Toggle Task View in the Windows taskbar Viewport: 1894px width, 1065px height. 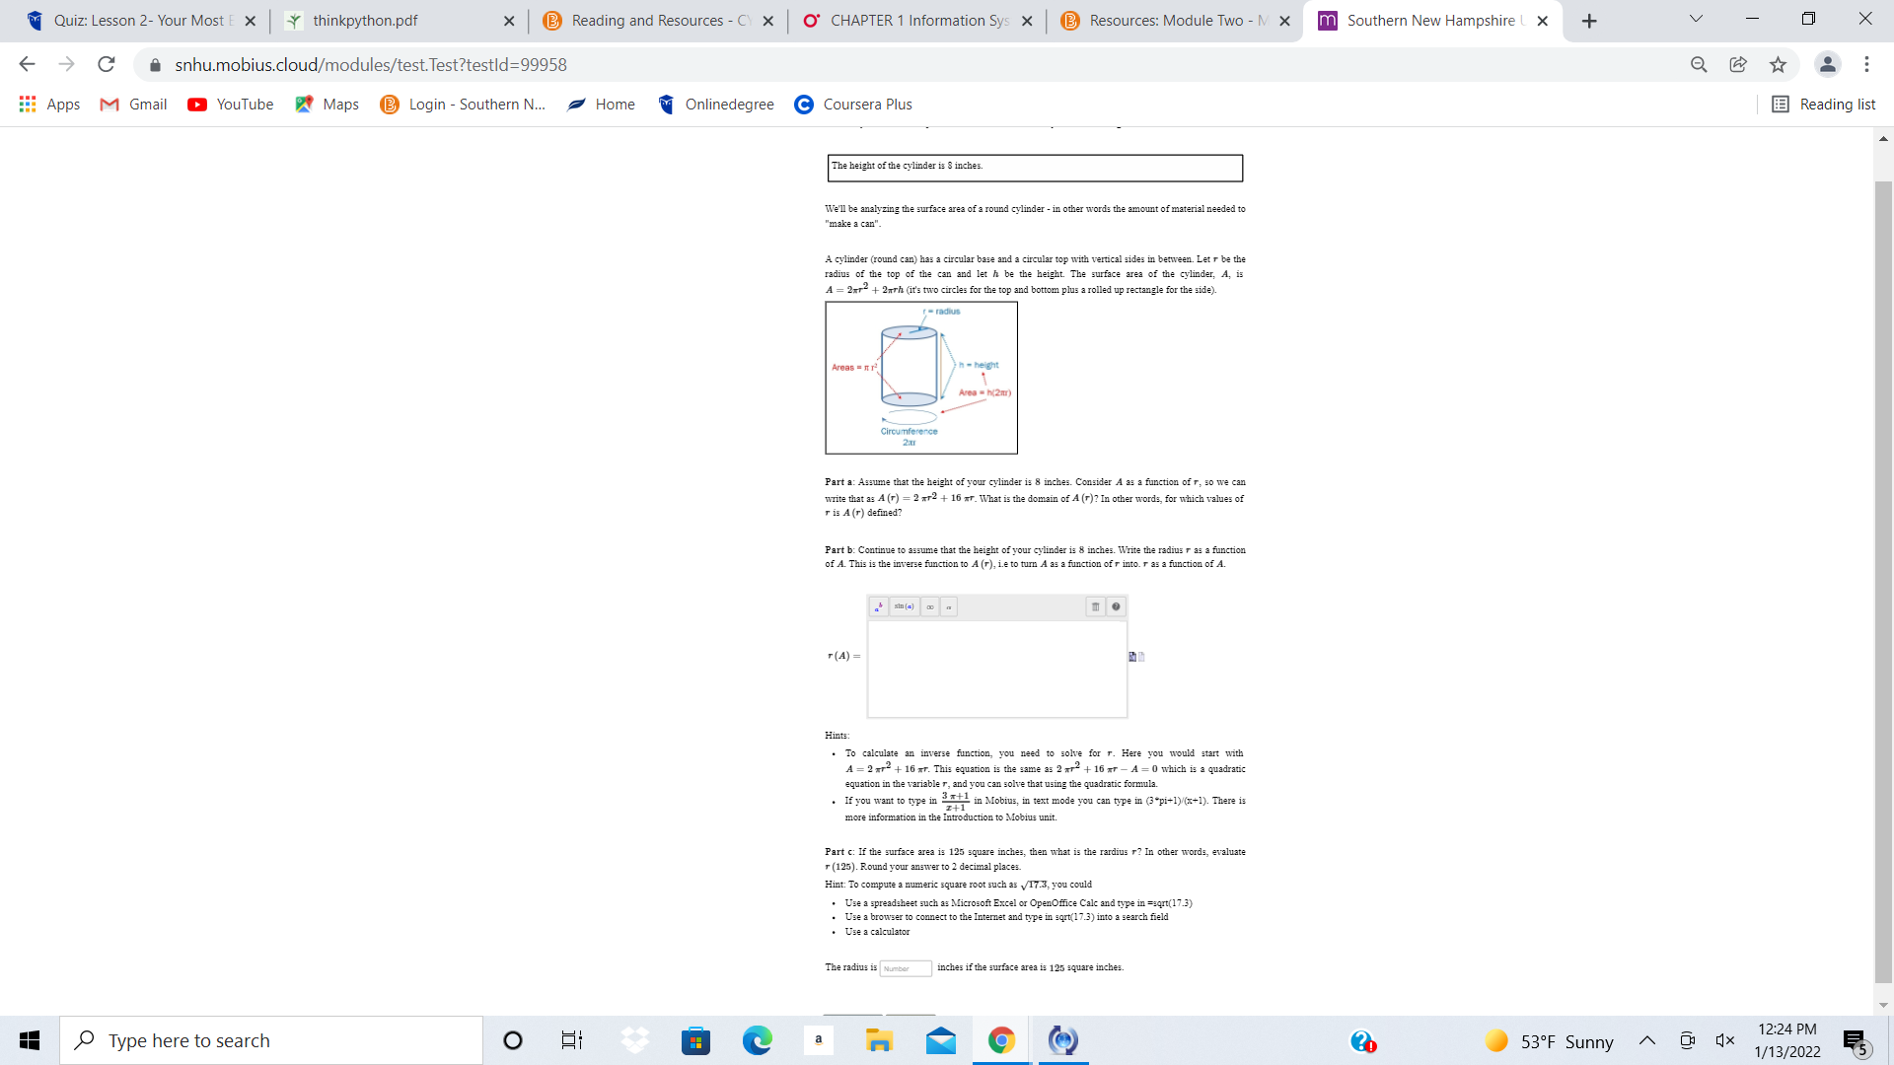pyautogui.click(x=570, y=1040)
